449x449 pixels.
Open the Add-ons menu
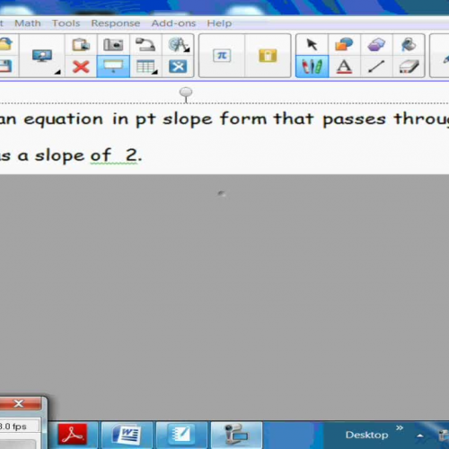(173, 23)
